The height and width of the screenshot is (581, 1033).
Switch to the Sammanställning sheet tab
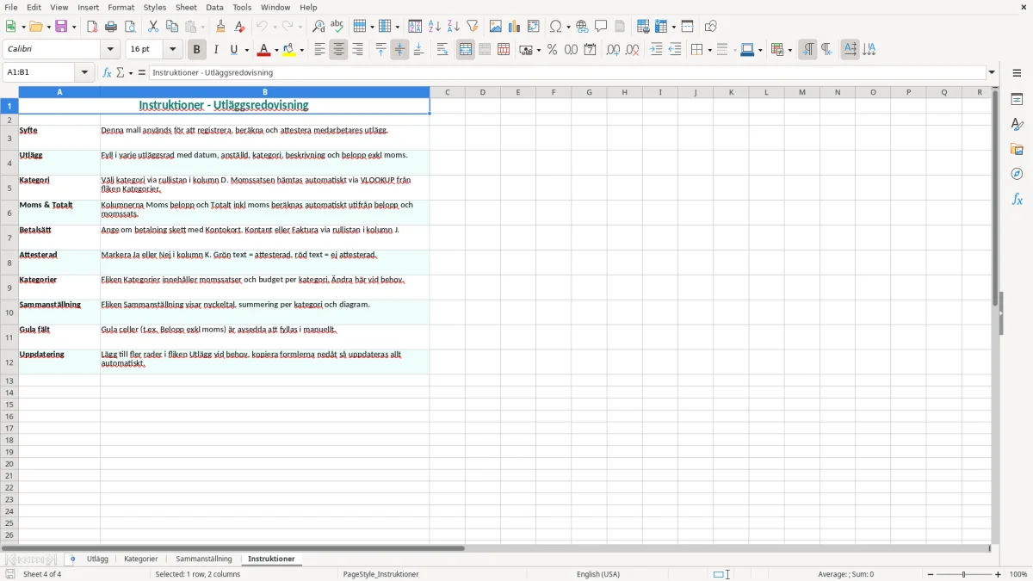pos(203,559)
